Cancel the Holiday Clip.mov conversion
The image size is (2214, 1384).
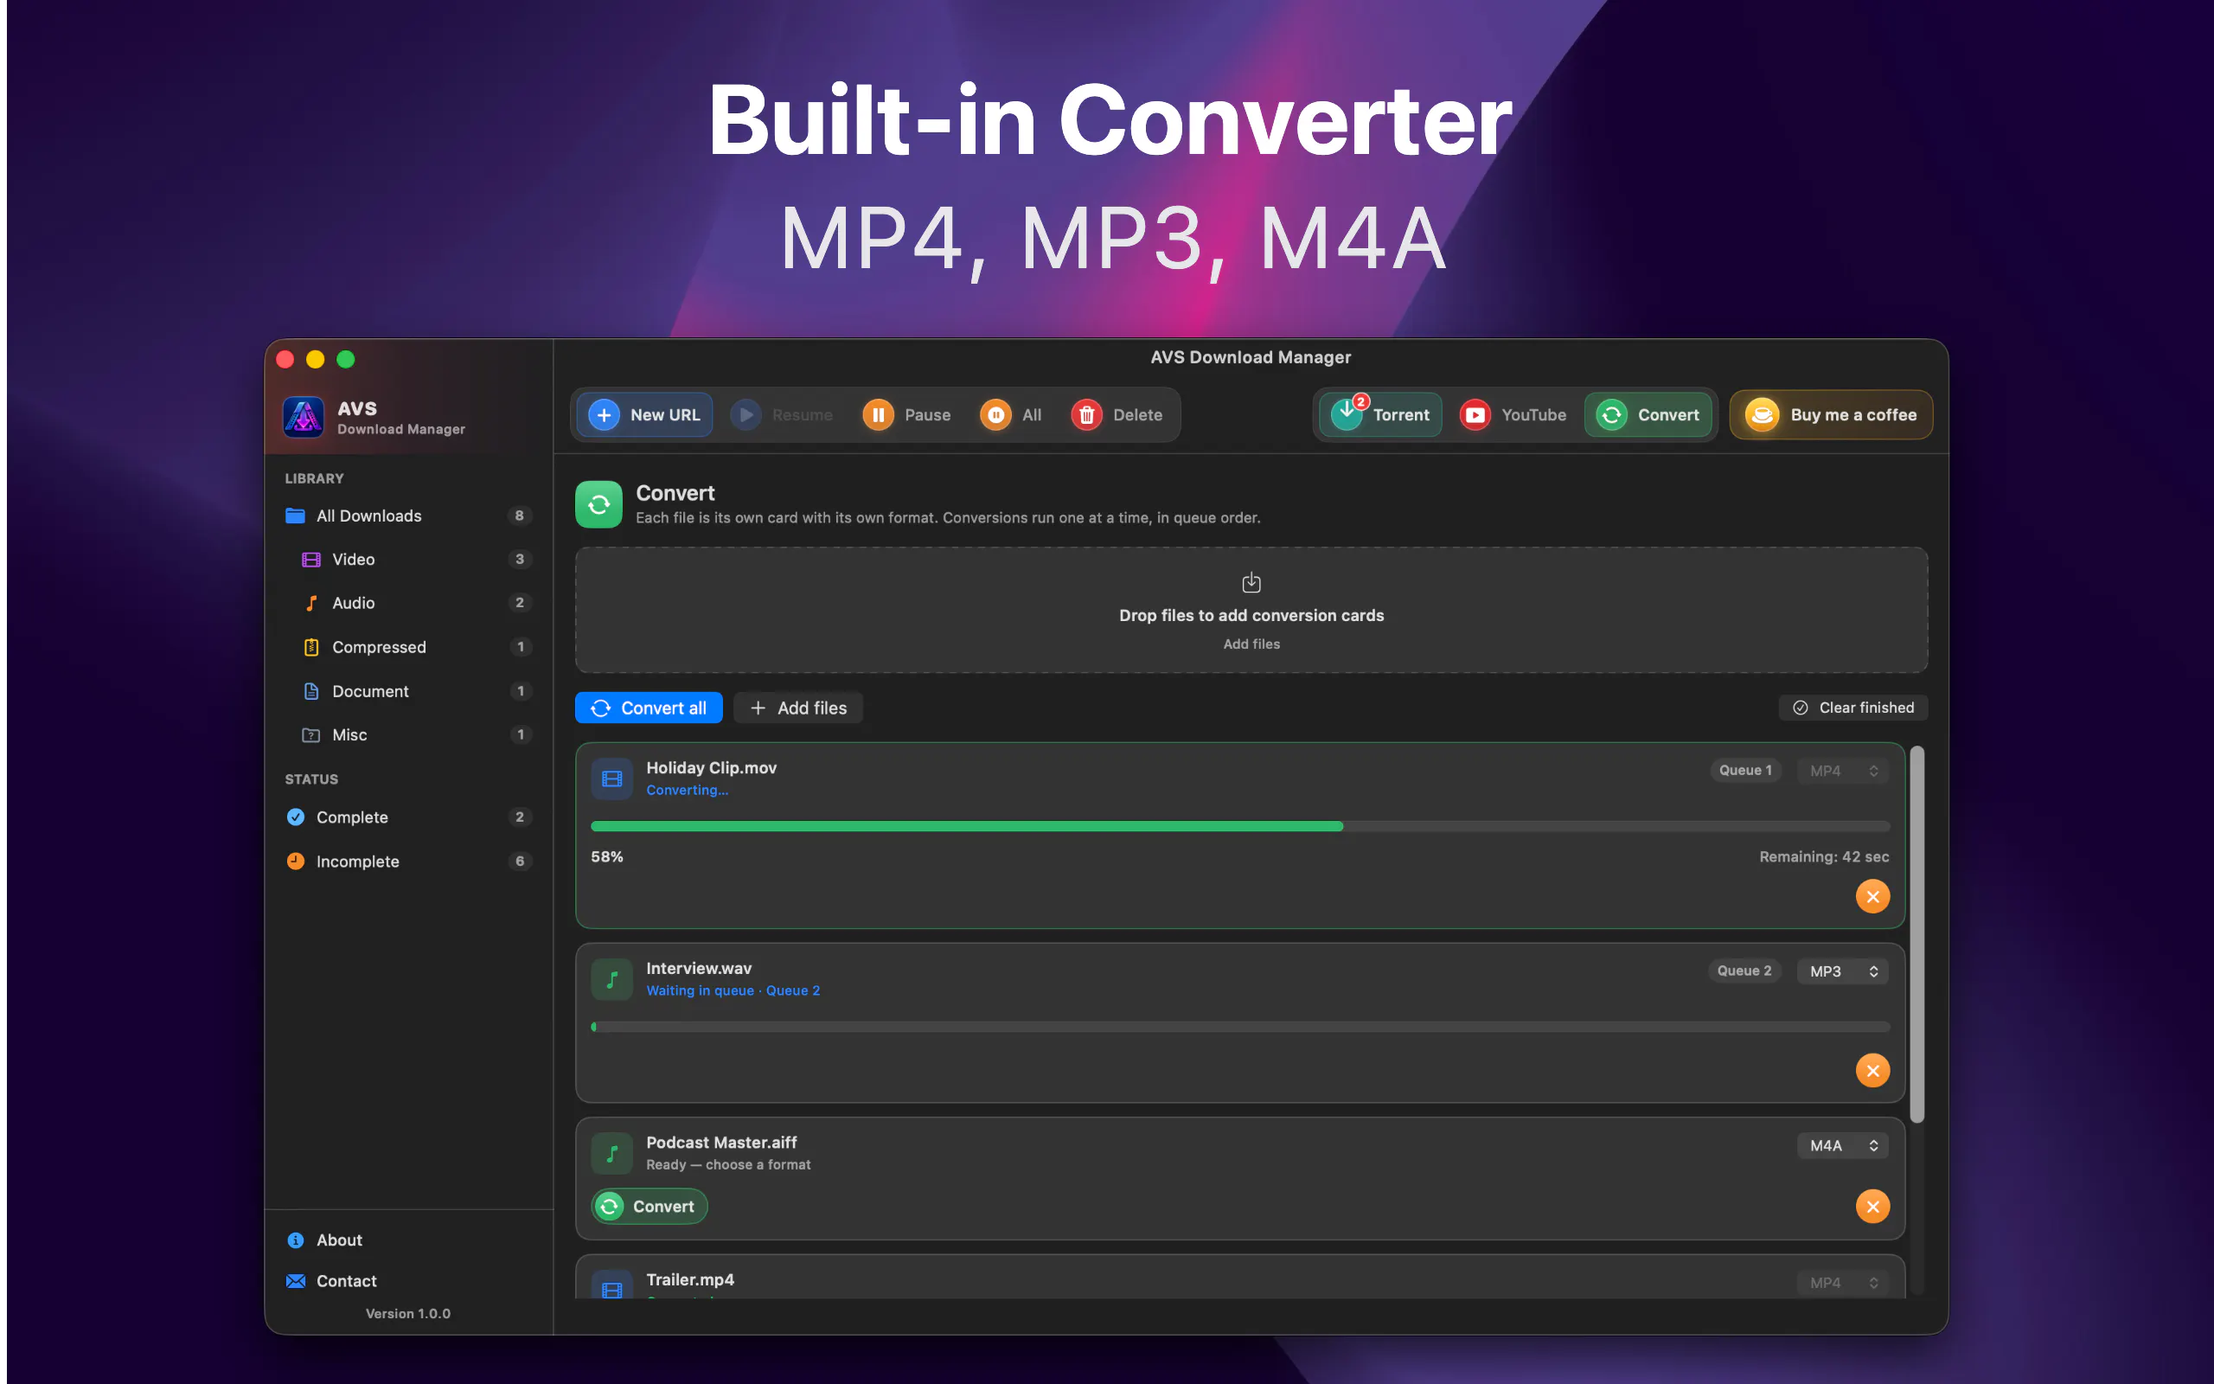click(1872, 896)
